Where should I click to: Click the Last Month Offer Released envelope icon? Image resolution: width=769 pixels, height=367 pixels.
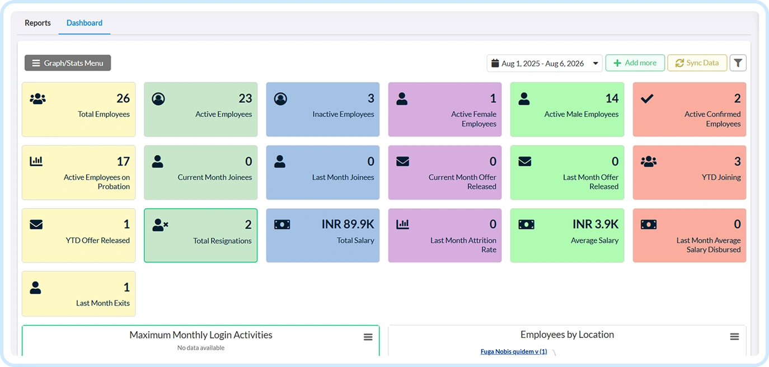pyautogui.click(x=525, y=161)
